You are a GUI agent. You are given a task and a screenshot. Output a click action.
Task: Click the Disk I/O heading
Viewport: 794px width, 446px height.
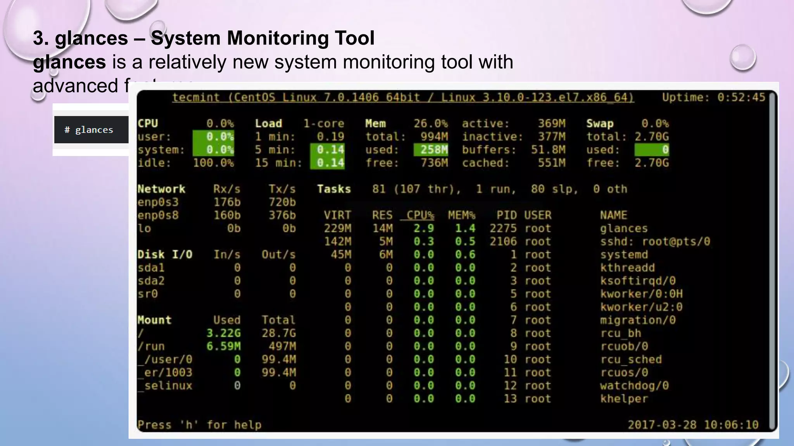click(x=165, y=254)
